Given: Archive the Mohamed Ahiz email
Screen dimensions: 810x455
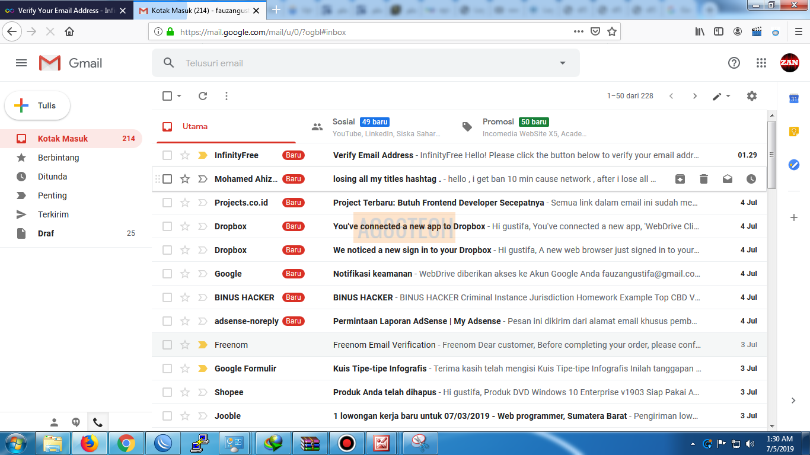Looking at the screenshot, I should tap(680, 179).
